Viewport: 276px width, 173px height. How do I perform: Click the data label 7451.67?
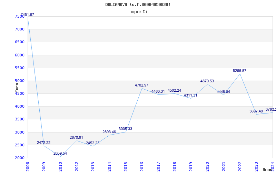tap(28, 15)
